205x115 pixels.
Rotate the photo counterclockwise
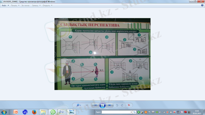tap(117, 105)
